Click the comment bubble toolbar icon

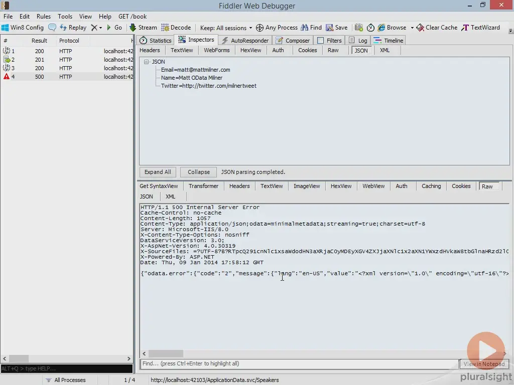(52, 28)
